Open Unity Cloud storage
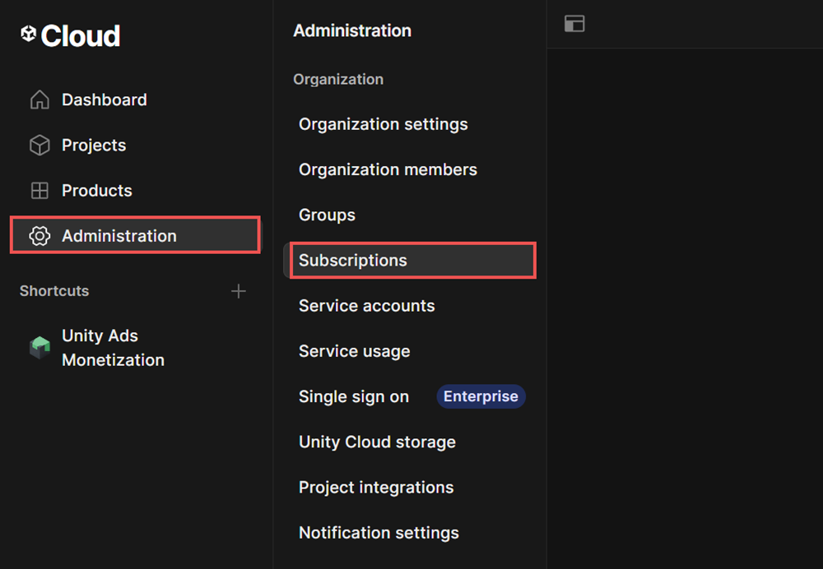This screenshot has height=569, width=823. tap(378, 442)
